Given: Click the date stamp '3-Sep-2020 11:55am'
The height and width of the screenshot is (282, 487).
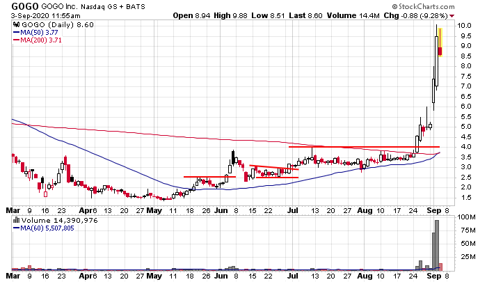Looking at the screenshot, I should (x=45, y=16).
